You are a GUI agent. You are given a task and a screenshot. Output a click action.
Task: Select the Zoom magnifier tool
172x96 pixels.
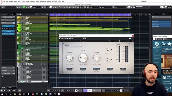tap(67, 7)
